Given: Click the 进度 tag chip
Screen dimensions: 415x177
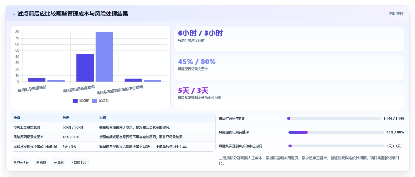Looking at the screenshot, I should point(58,162).
